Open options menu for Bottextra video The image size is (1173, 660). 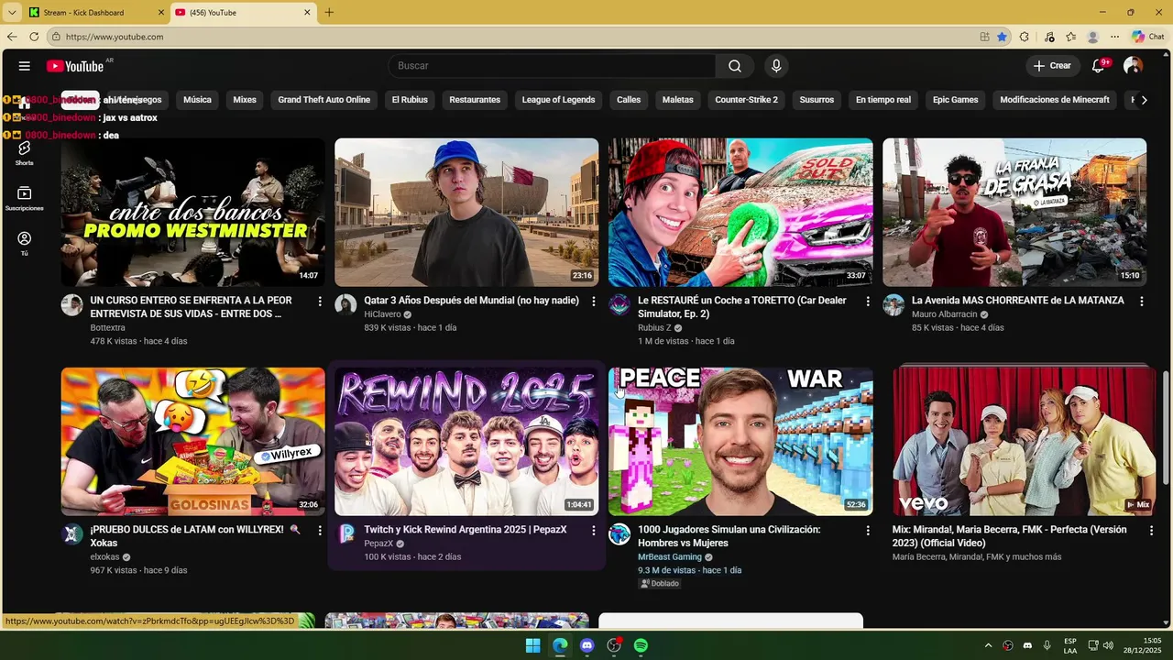point(320,301)
